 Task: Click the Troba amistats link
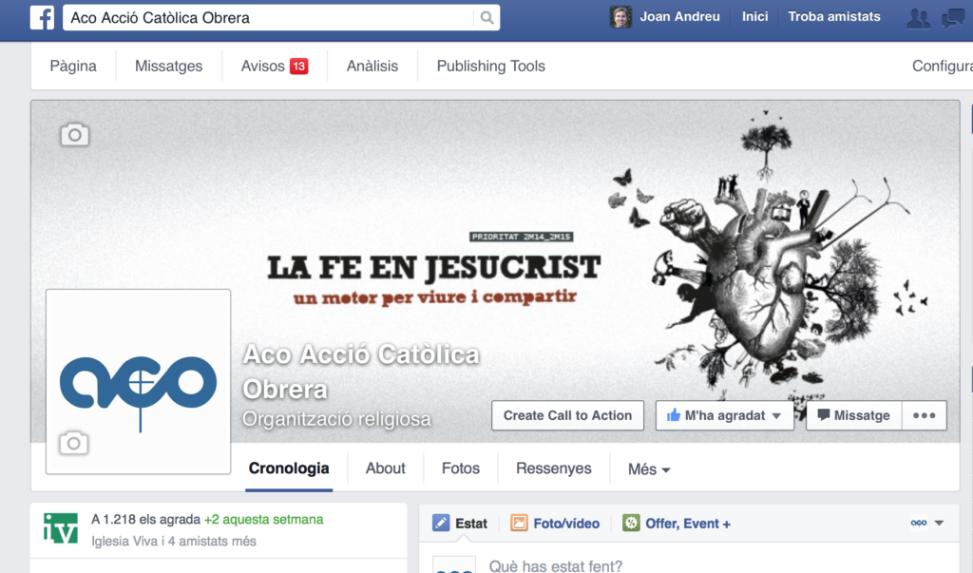click(x=833, y=17)
